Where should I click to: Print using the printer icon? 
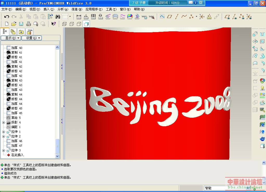click(x=29, y=24)
